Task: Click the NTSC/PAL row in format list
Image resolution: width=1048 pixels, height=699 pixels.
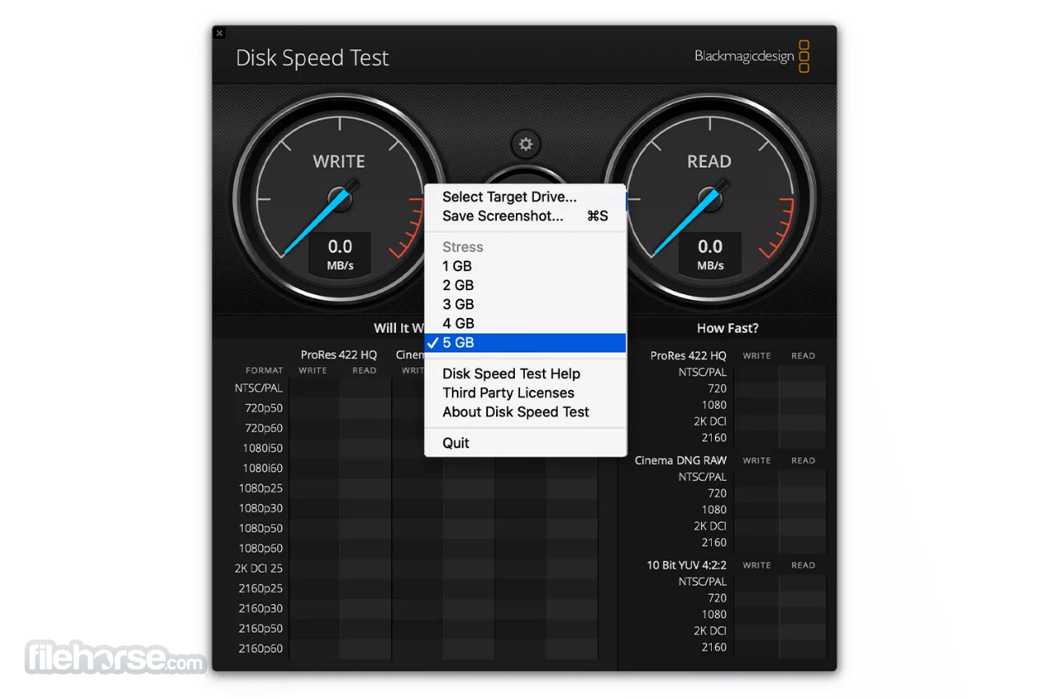Action: tap(258, 388)
